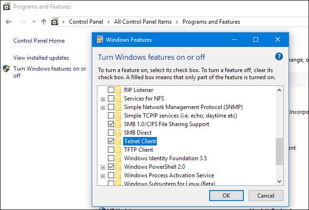Screen dimensions: 309x210
Task: Toggle SMB 1.0/CIFS File Sharing Support checkbox
Action: (111, 124)
